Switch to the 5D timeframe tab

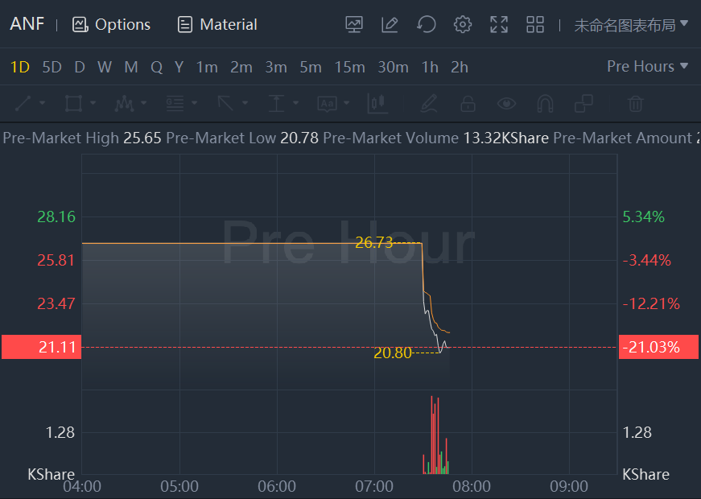(52, 67)
